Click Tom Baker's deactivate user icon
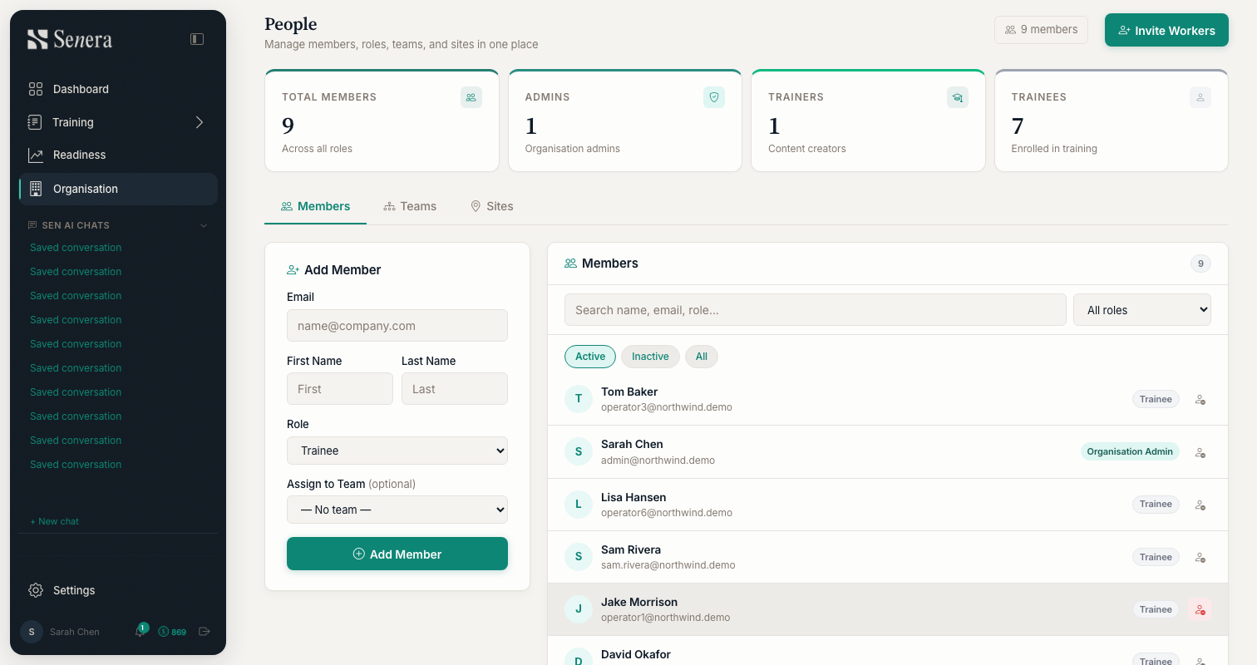Screen dimensions: 1257x665 1200,400
